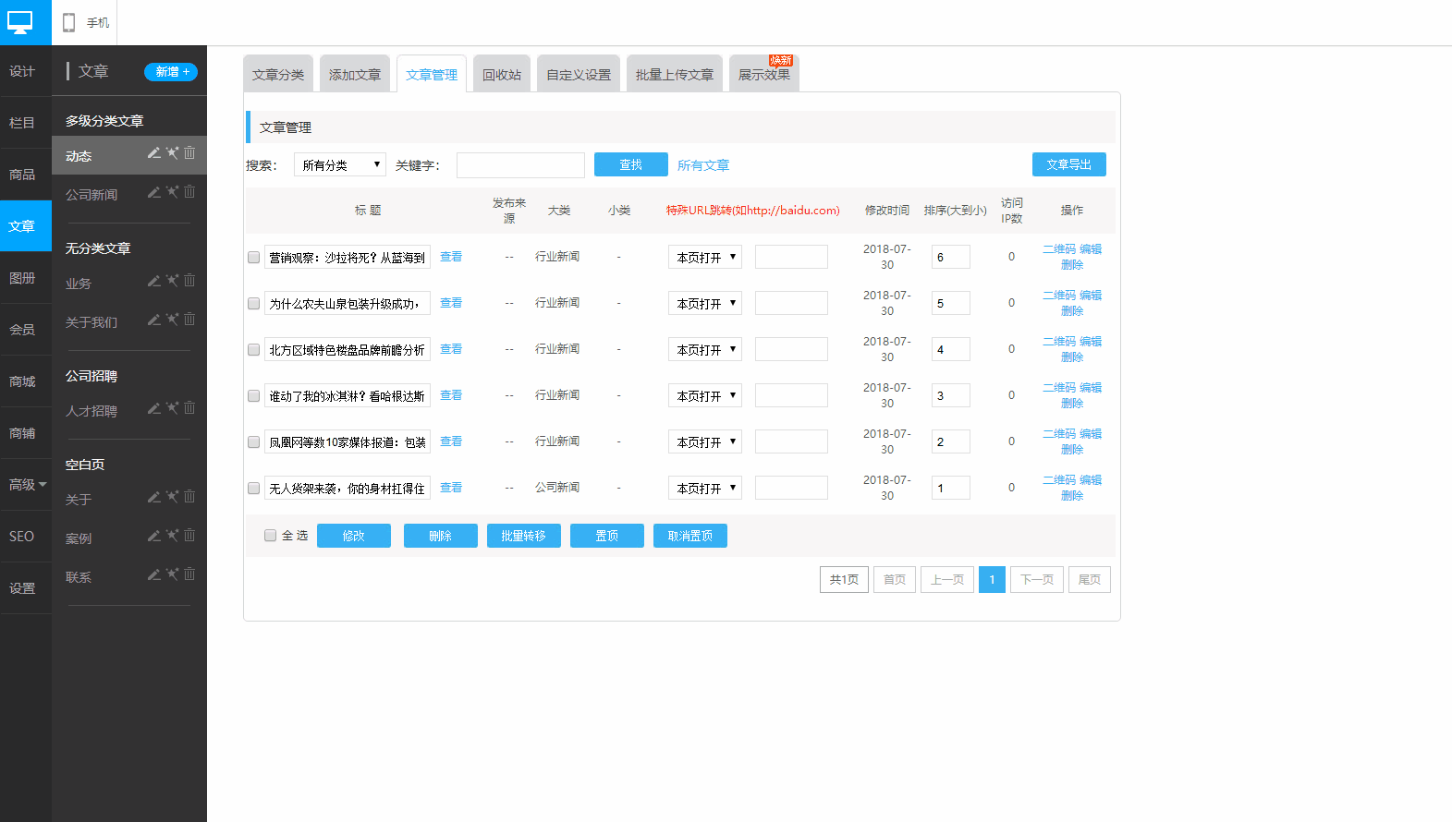Tick the checkbox for 无人货架来袭 article
This screenshot has height=822, width=1452.
pos(253,489)
